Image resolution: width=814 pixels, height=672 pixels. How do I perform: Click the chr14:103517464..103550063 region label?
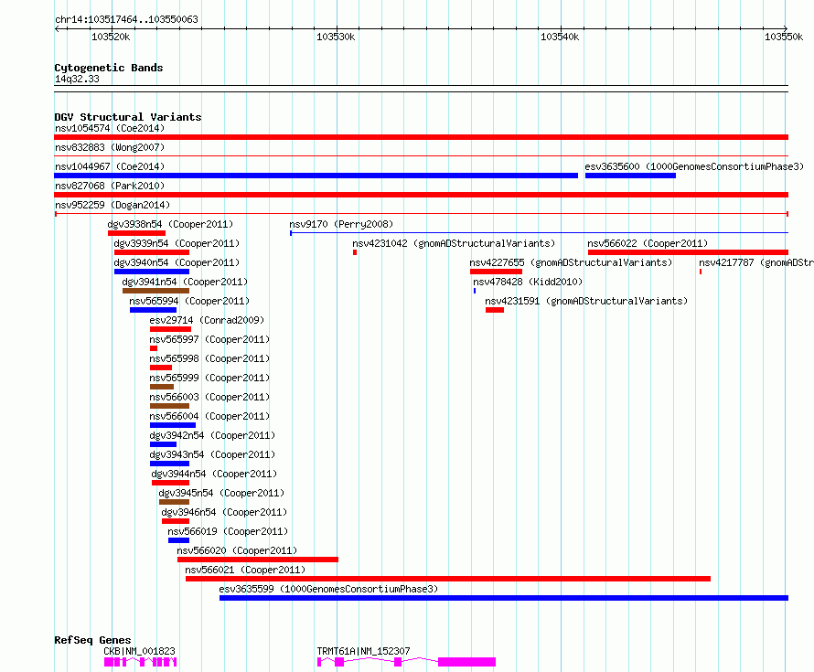click(x=126, y=19)
